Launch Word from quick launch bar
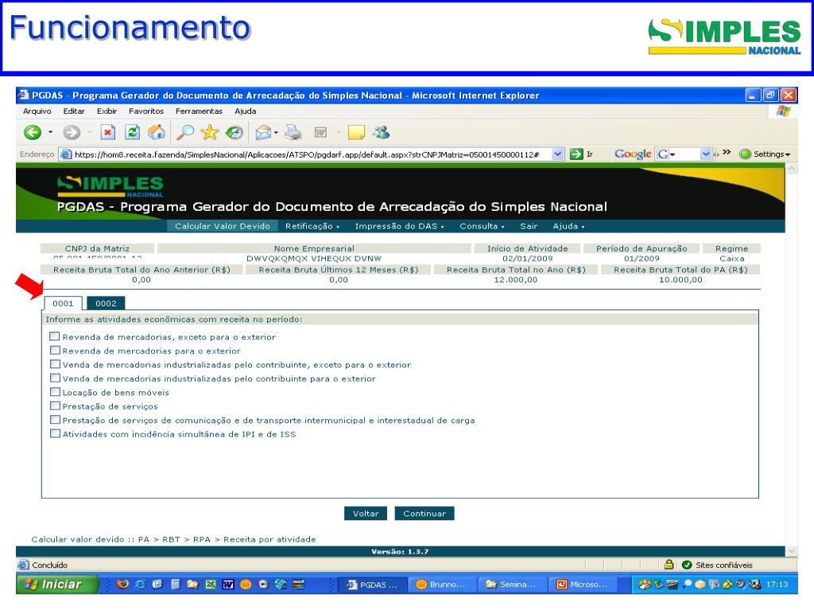This screenshot has height=611, width=814. pyautogui.click(x=228, y=584)
